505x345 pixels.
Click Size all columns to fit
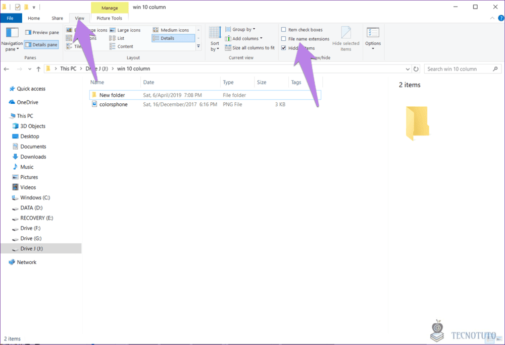point(250,48)
